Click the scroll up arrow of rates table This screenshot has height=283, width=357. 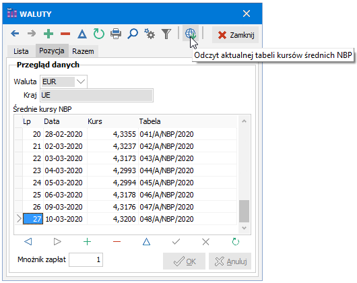[x=244, y=121]
